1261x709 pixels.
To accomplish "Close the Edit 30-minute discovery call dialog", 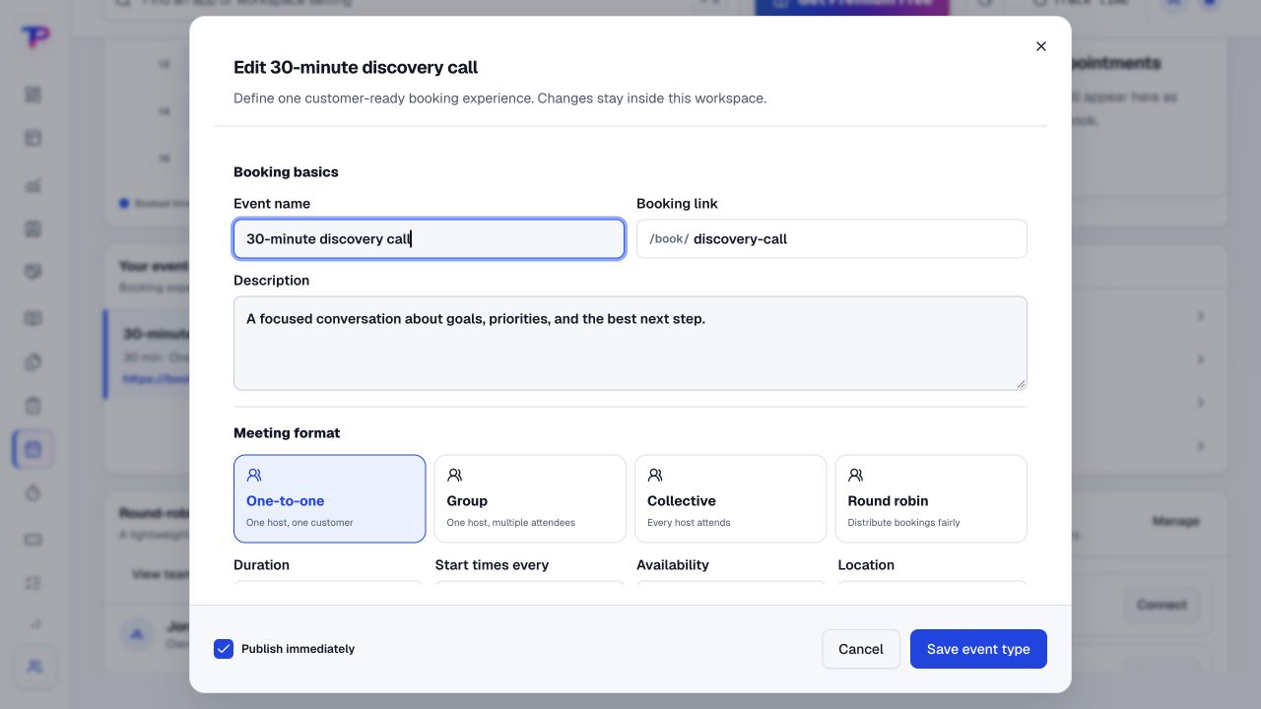I will (x=1041, y=46).
